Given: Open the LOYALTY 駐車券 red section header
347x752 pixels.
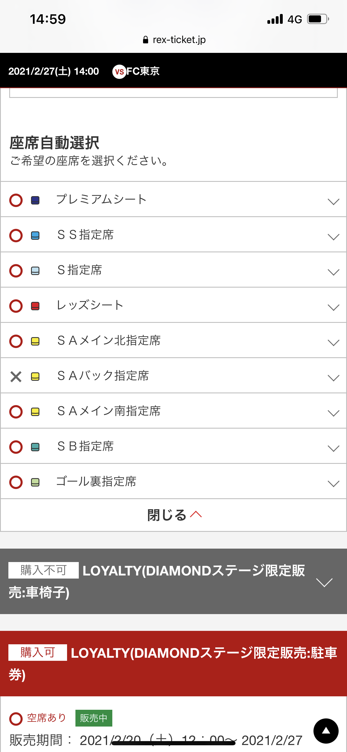Looking at the screenshot, I should [x=173, y=663].
